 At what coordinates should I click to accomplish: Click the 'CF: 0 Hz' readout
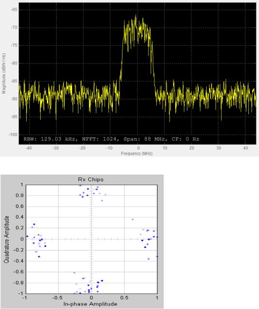[185, 139]
